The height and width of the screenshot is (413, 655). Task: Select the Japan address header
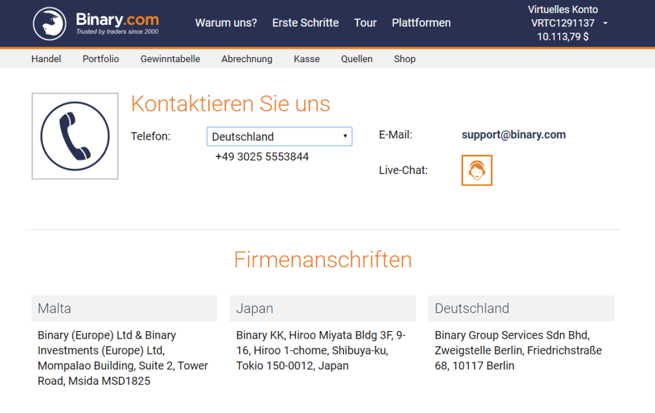[322, 309]
